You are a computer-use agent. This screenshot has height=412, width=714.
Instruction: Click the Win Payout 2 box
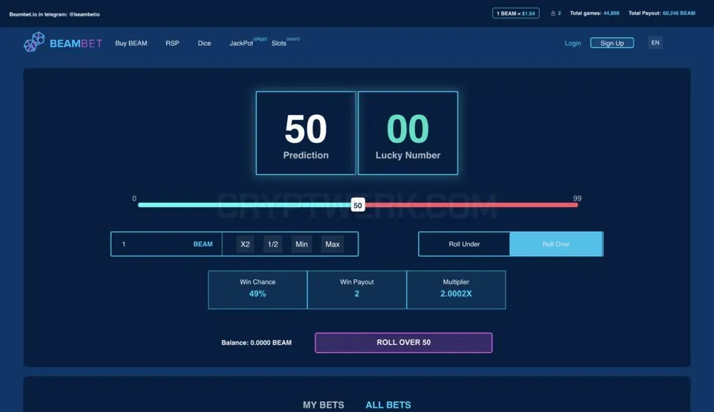pyautogui.click(x=357, y=290)
